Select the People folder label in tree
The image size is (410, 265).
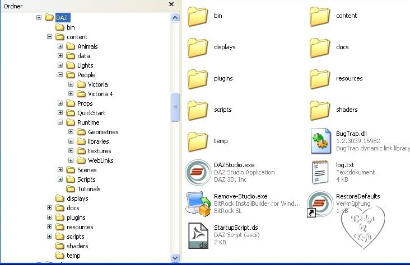tap(86, 75)
